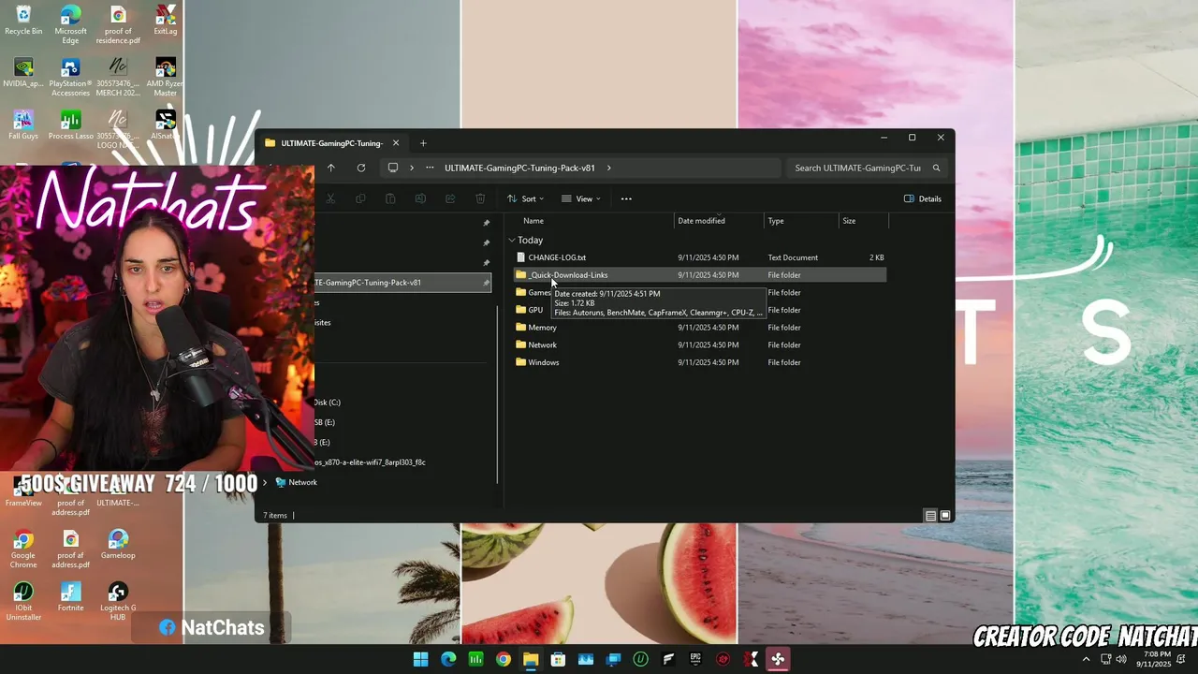
Task: Select the Microsoft Edge desktop shortcut
Action: click(70, 25)
